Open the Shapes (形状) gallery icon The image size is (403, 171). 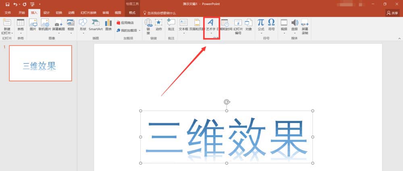(x=83, y=23)
